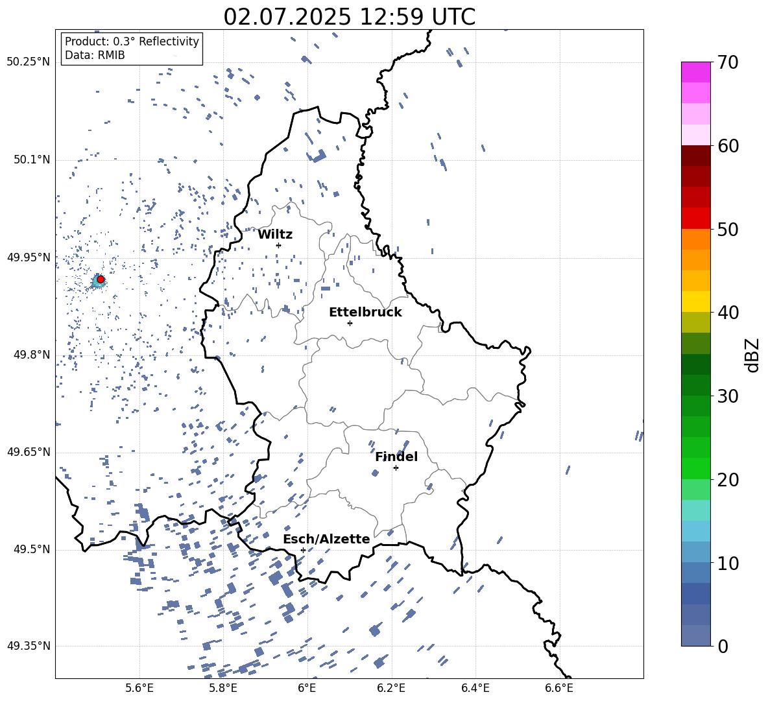Click the latitude label 50.1°N
This screenshot has height=701, width=768.
(x=32, y=160)
